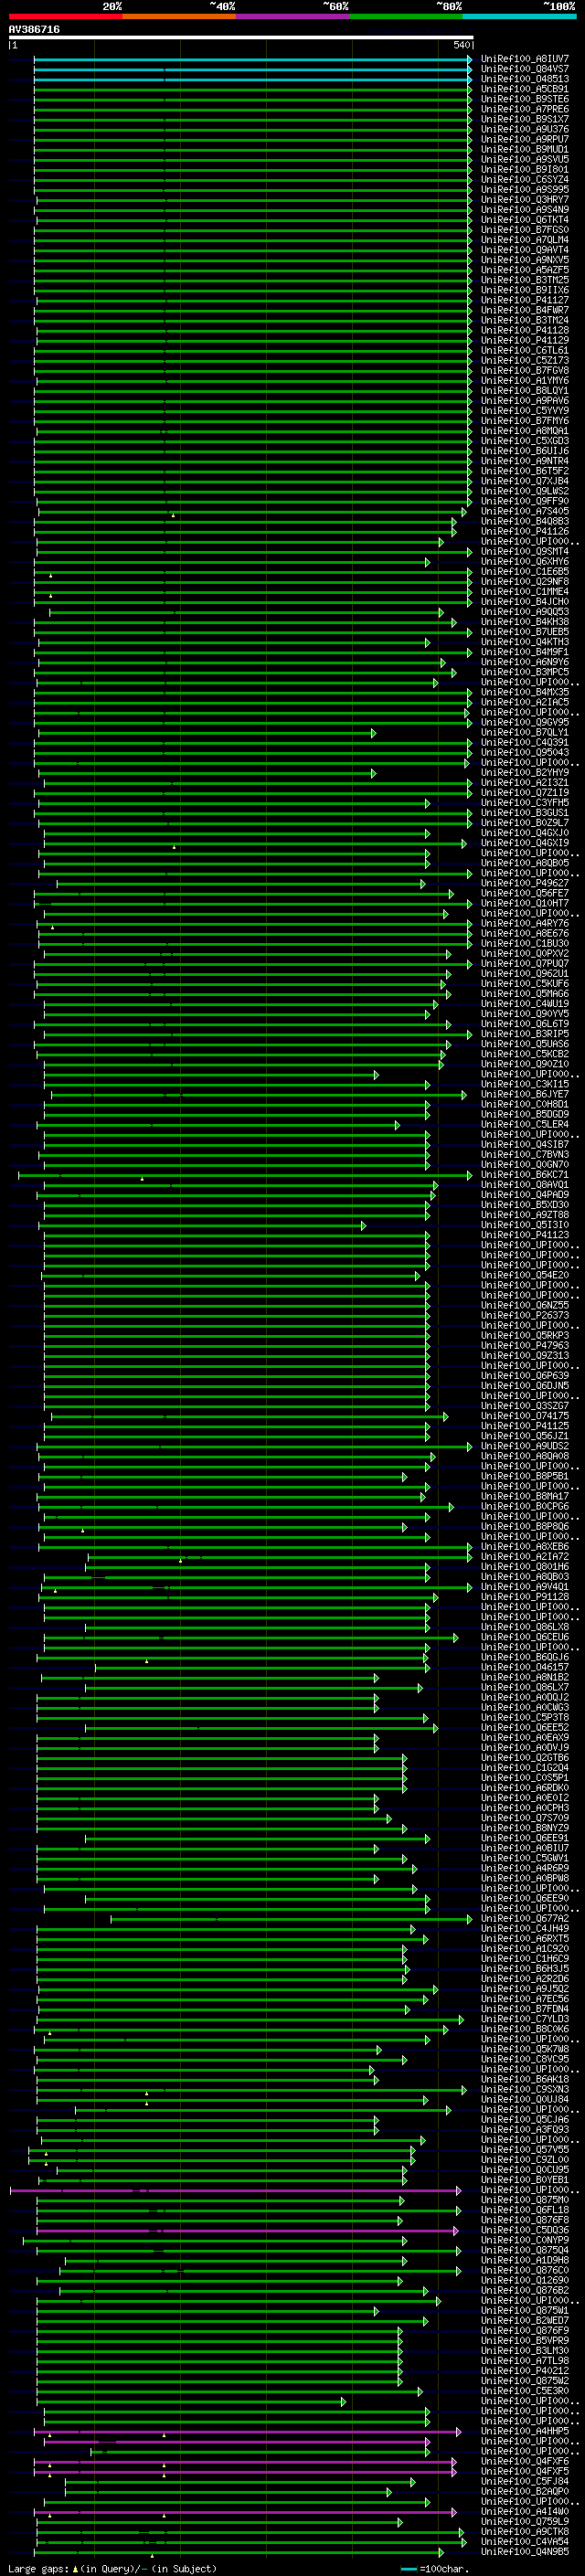Open hit UniRef100_P91128
The height and width of the screenshot is (2576, 585).
pos(525,1596)
